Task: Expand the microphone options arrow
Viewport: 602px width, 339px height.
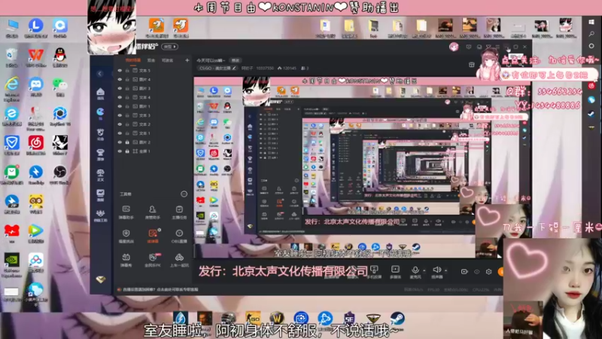Action: [424, 270]
